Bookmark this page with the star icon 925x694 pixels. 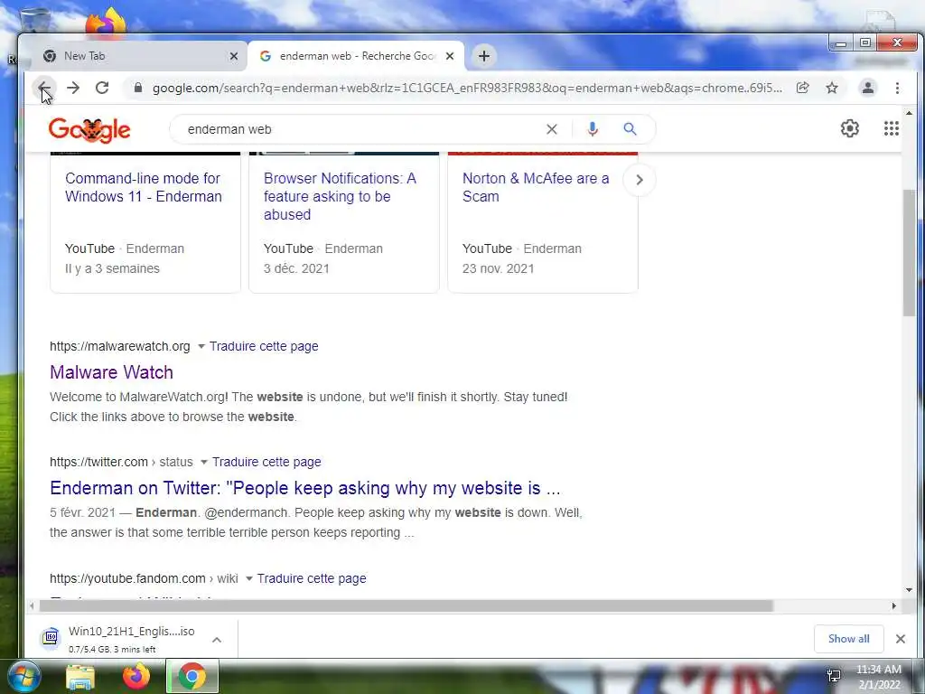pyautogui.click(x=832, y=88)
